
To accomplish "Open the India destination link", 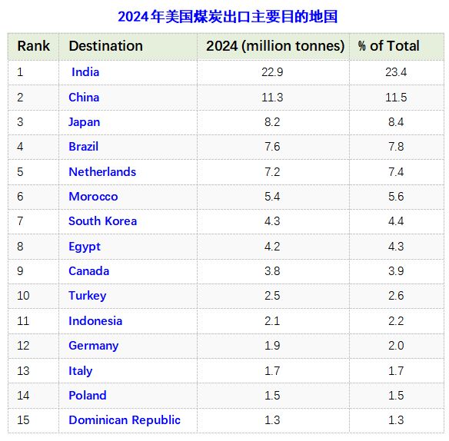I will pyautogui.click(x=85, y=72).
